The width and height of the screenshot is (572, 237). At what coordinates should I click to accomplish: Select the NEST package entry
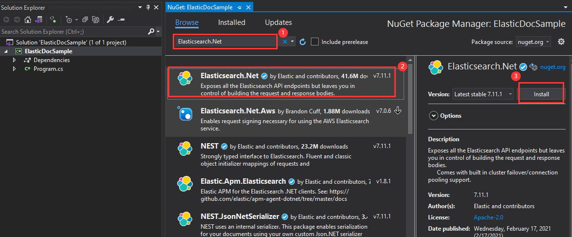point(286,154)
